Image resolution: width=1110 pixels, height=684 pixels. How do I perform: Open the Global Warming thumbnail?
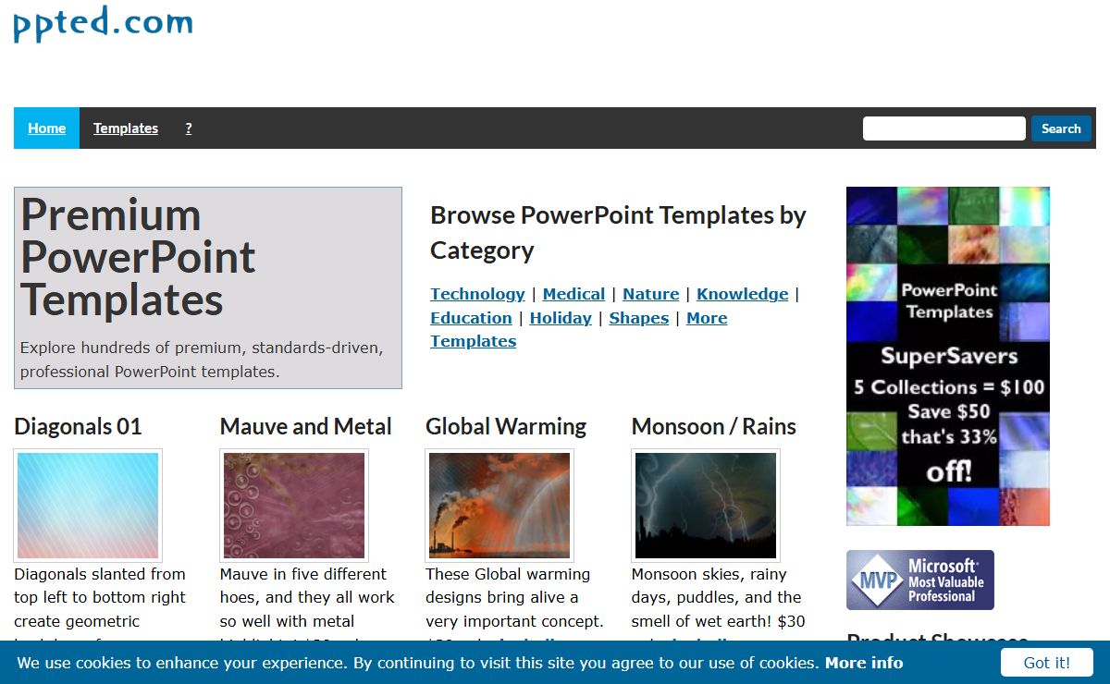[499, 506]
